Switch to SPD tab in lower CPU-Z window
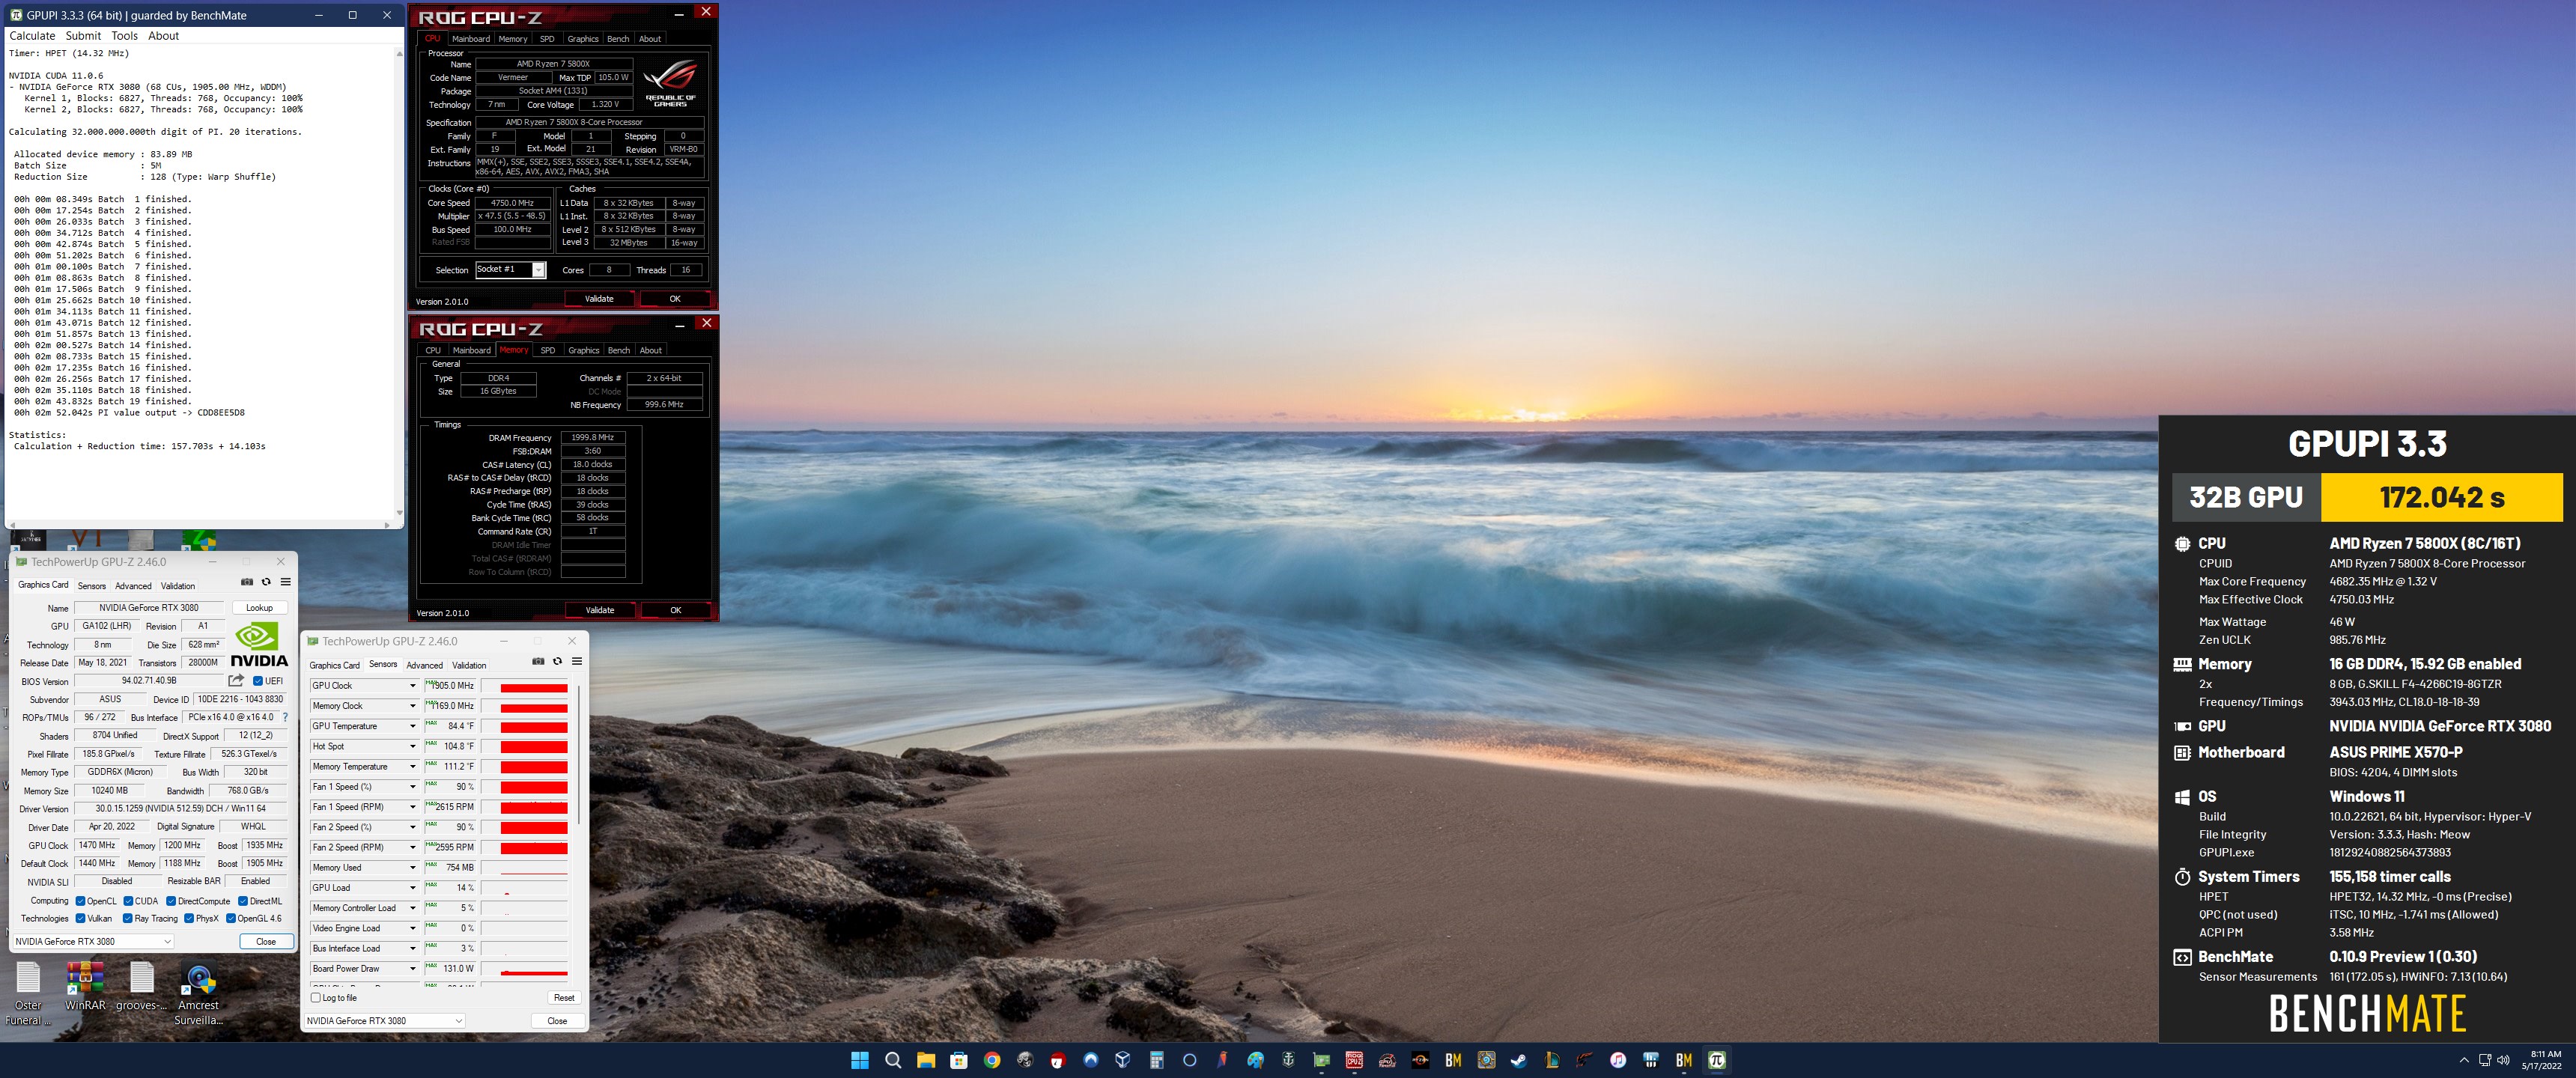This screenshot has width=2576, height=1078. click(x=548, y=350)
